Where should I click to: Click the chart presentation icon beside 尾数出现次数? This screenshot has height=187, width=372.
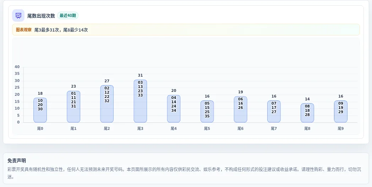pos(18,16)
